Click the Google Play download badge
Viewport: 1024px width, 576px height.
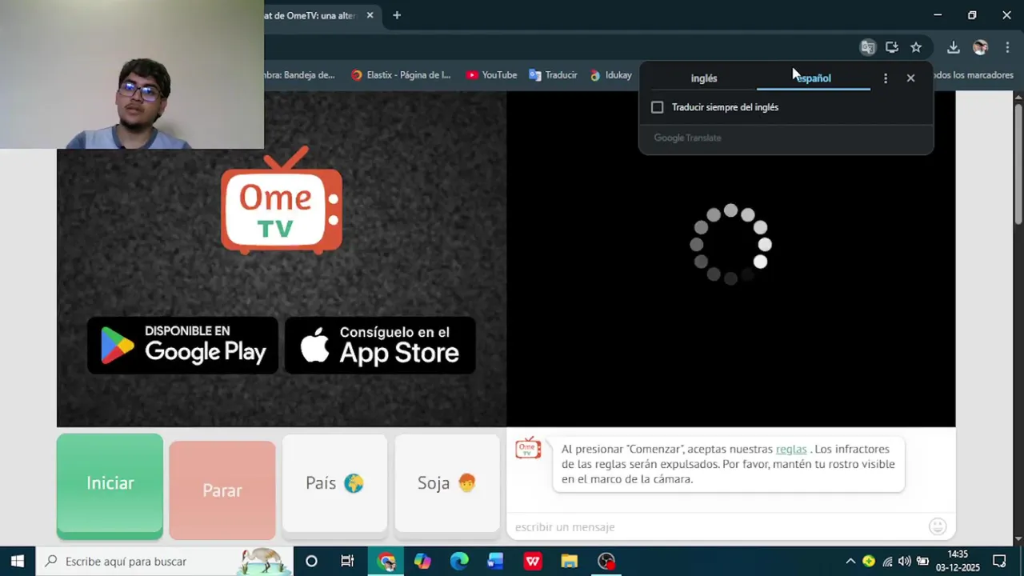pyautogui.click(x=182, y=345)
